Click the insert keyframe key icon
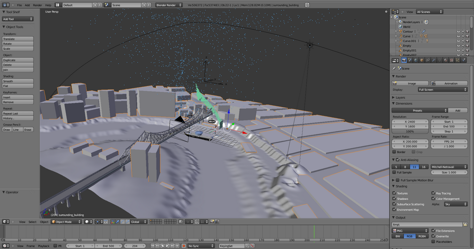Image resolution: width=474 pixels, height=249 pixels. pyautogui.click(x=247, y=246)
